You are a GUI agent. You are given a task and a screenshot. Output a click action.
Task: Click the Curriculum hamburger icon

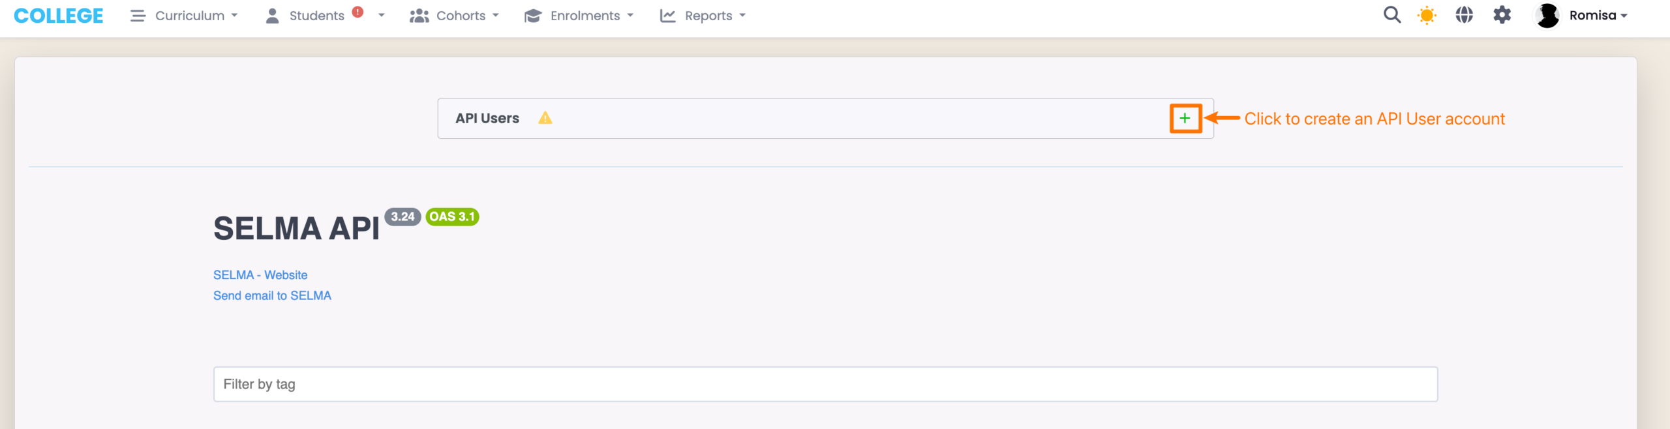pos(137,16)
